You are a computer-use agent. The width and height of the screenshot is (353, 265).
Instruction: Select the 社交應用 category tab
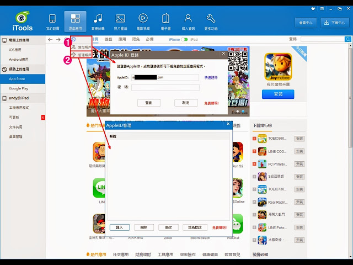(121, 255)
